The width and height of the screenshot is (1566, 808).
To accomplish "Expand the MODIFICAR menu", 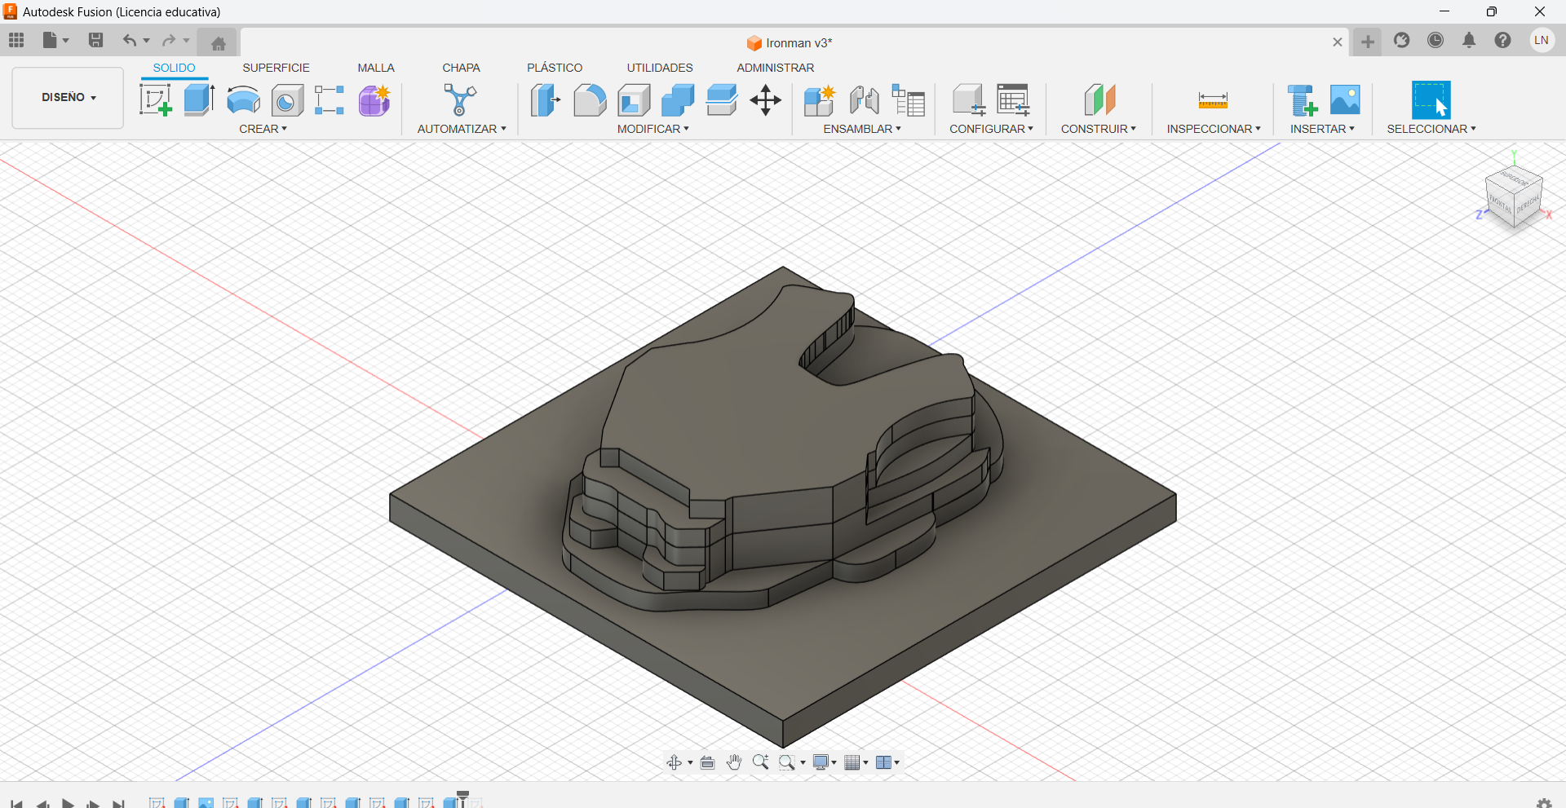I will (652, 129).
